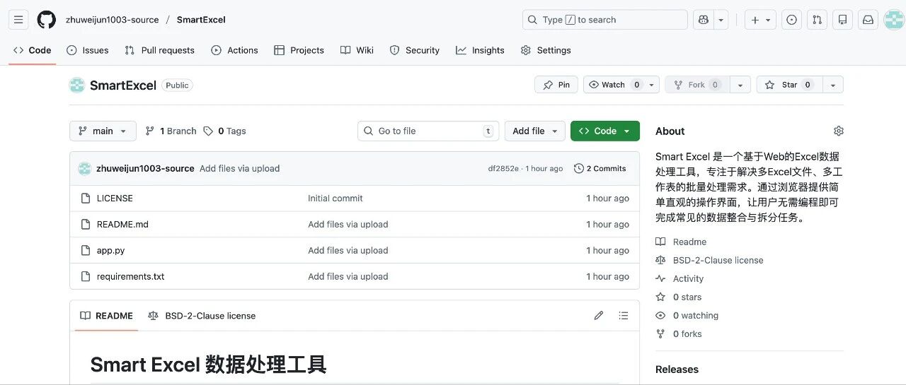906x385 pixels.
Task: Switch to the Wiki tab
Action: (357, 50)
